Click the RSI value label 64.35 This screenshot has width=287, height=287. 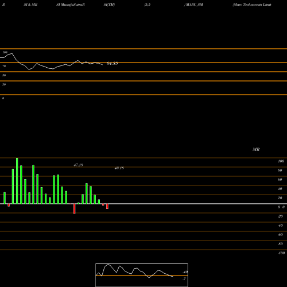[x=112, y=63]
